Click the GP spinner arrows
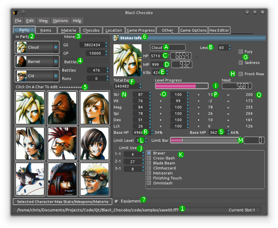The image size is (278, 228). pos(106,53)
